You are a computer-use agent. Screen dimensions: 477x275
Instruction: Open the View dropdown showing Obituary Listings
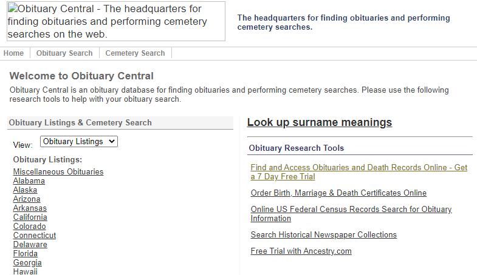point(79,141)
